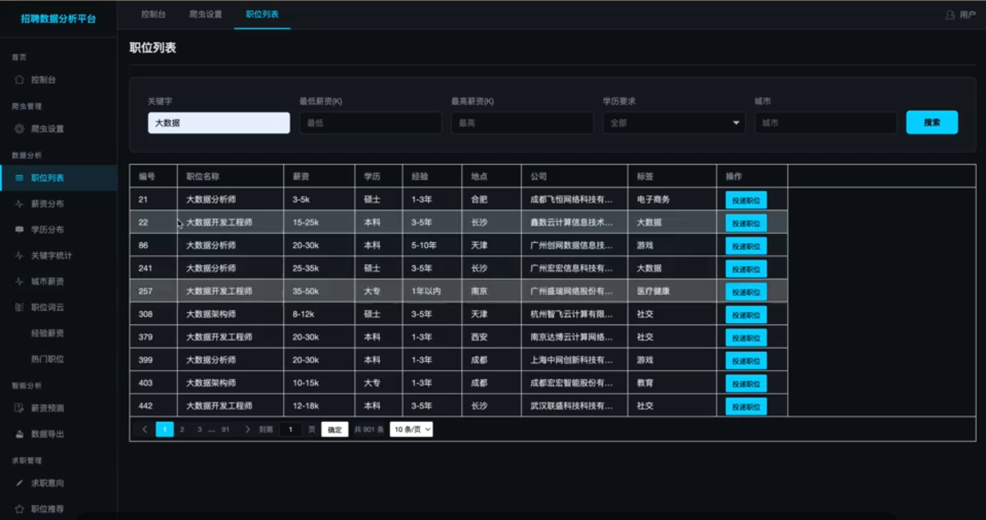Click the 确定 pagination confirm button

pyautogui.click(x=335, y=429)
